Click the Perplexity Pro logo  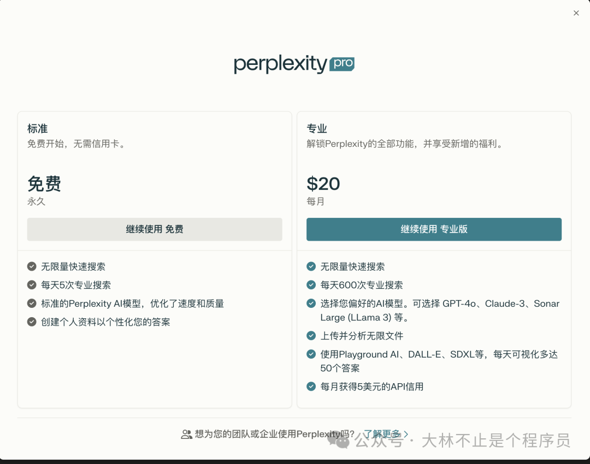294,64
